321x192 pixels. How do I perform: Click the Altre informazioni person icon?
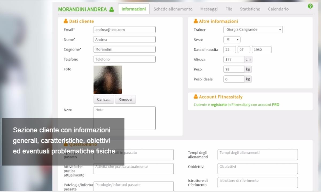[x=196, y=21]
